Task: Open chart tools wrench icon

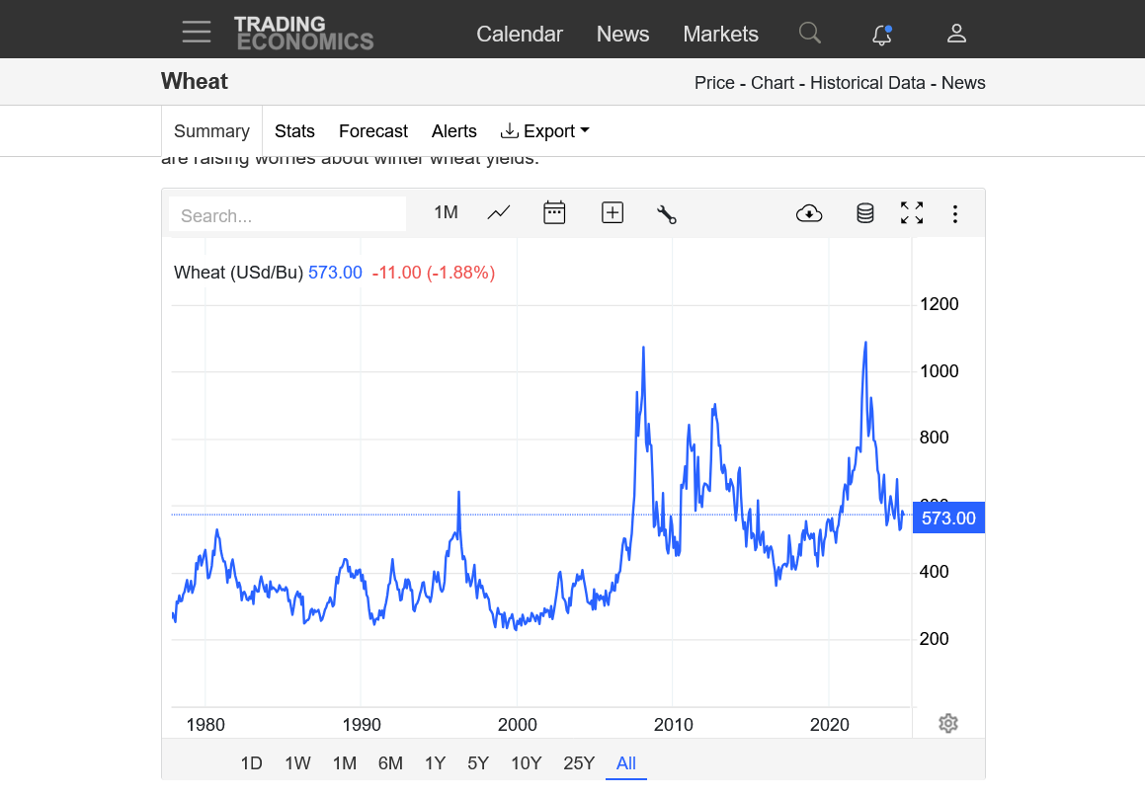Action: [667, 213]
